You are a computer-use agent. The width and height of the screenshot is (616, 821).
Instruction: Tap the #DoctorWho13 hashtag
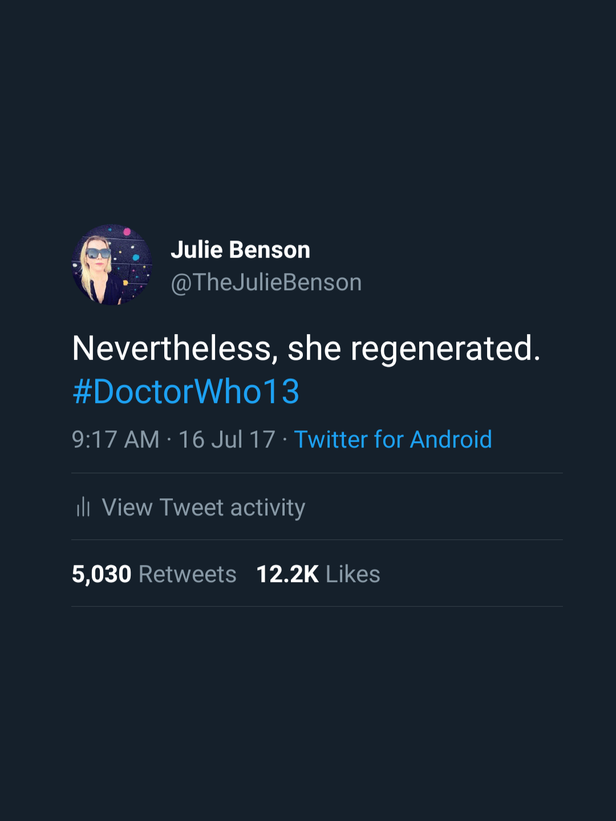pyautogui.click(x=186, y=392)
